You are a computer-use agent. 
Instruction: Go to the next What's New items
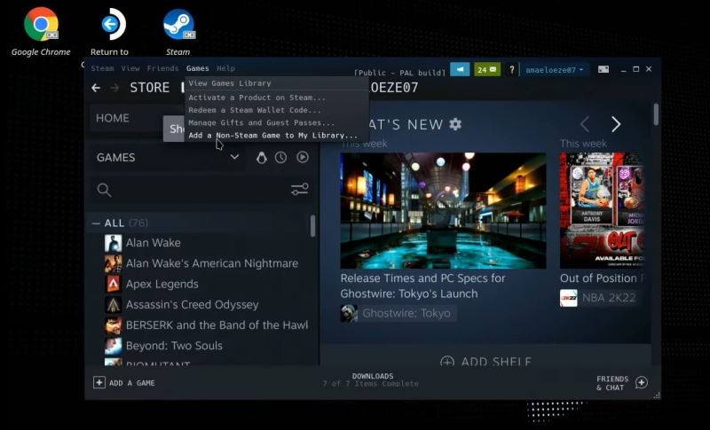615,124
